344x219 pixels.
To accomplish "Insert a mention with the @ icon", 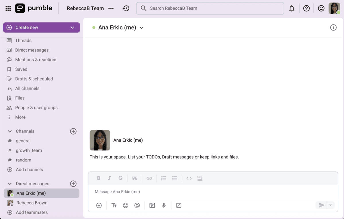I will tap(137, 205).
